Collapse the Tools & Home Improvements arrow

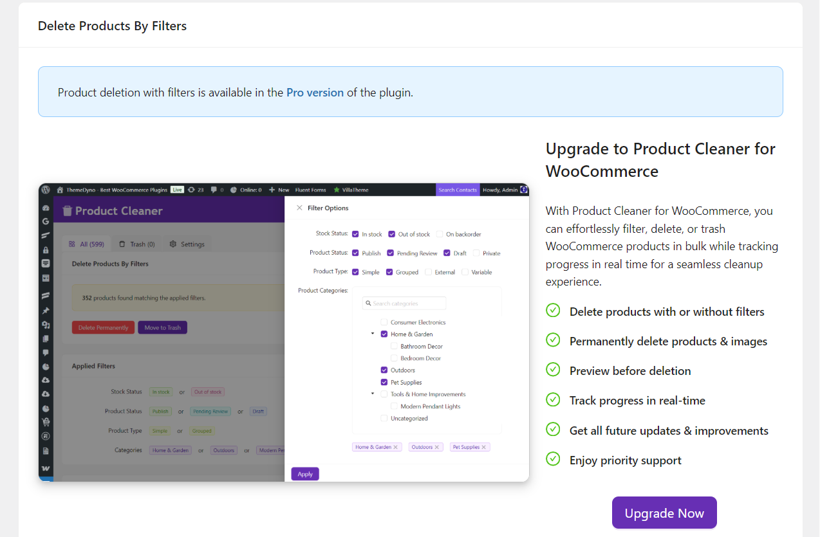tap(373, 394)
